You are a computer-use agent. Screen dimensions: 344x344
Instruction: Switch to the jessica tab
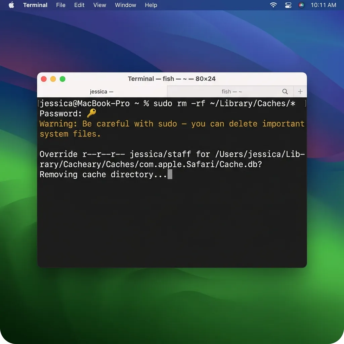pyautogui.click(x=102, y=91)
